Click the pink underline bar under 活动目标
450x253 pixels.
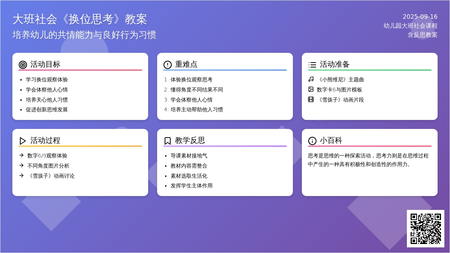(x=80, y=70)
